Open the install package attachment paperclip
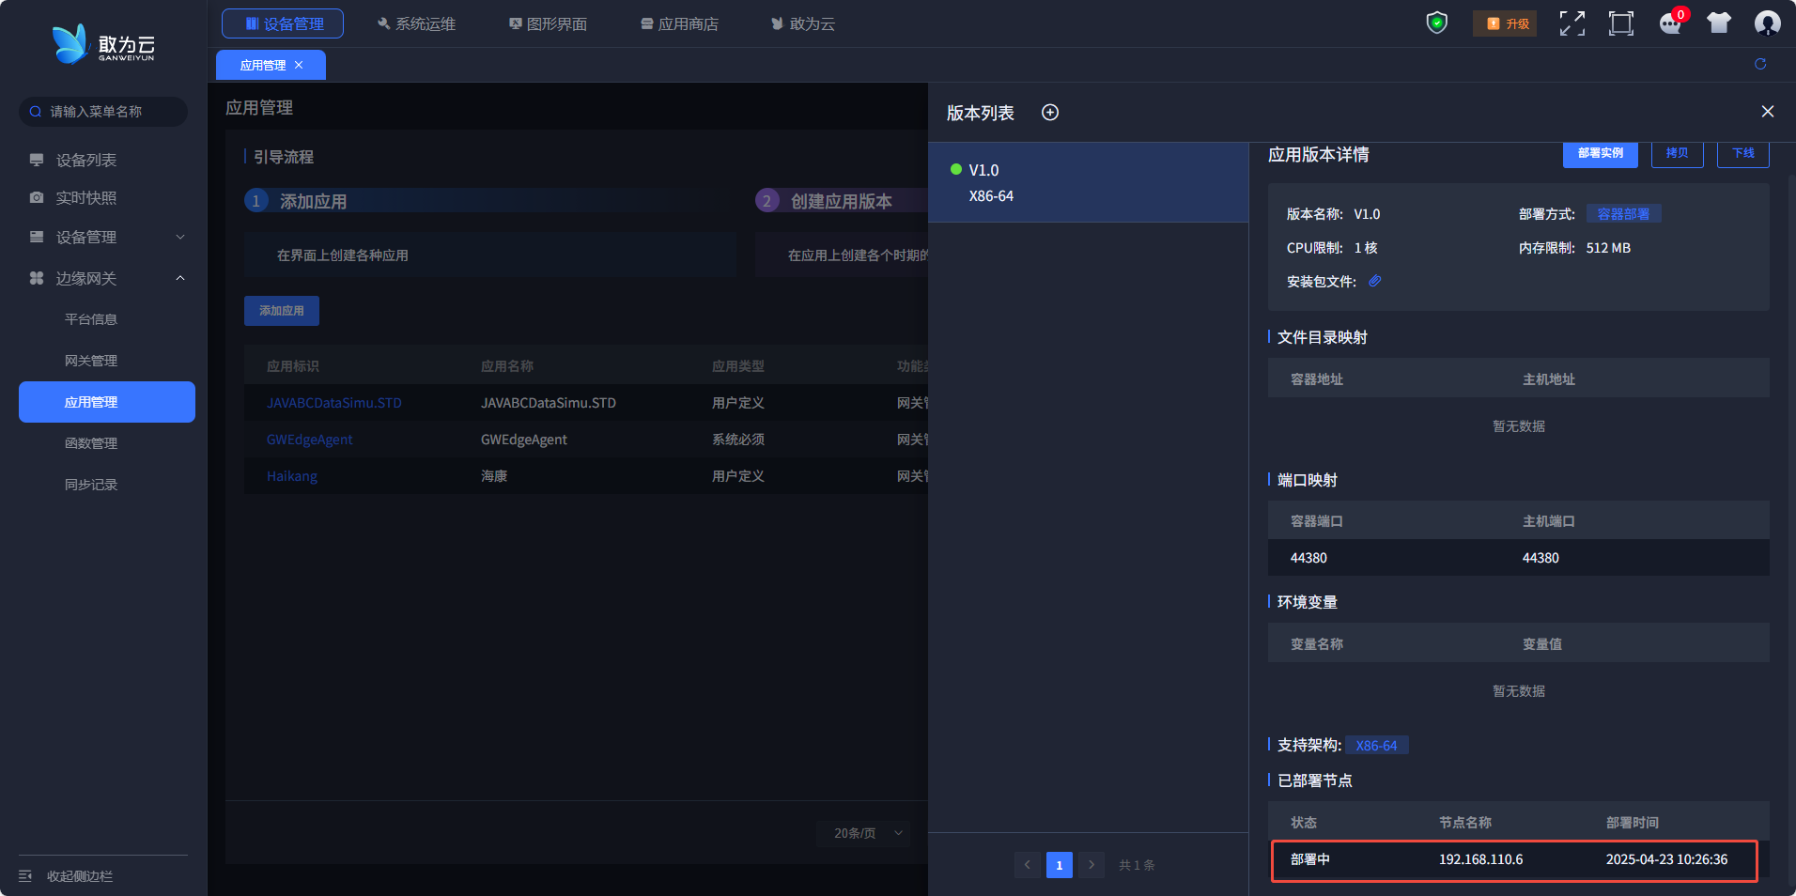 tap(1375, 281)
